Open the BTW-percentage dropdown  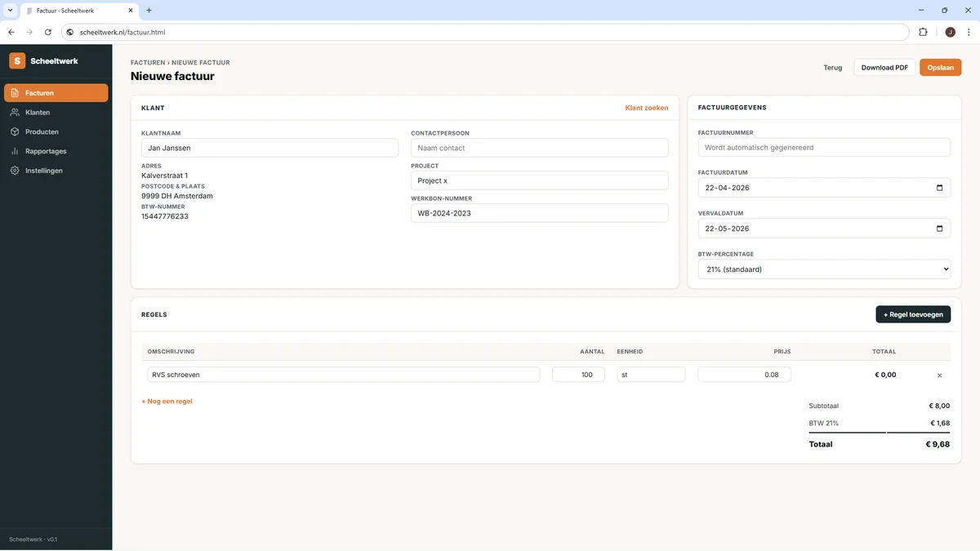click(824, 269)
